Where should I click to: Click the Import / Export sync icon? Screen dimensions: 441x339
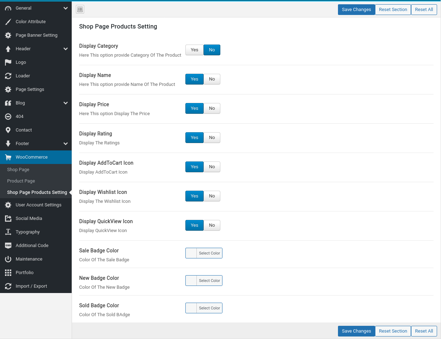pyautogui.click(x=8, y=286)
